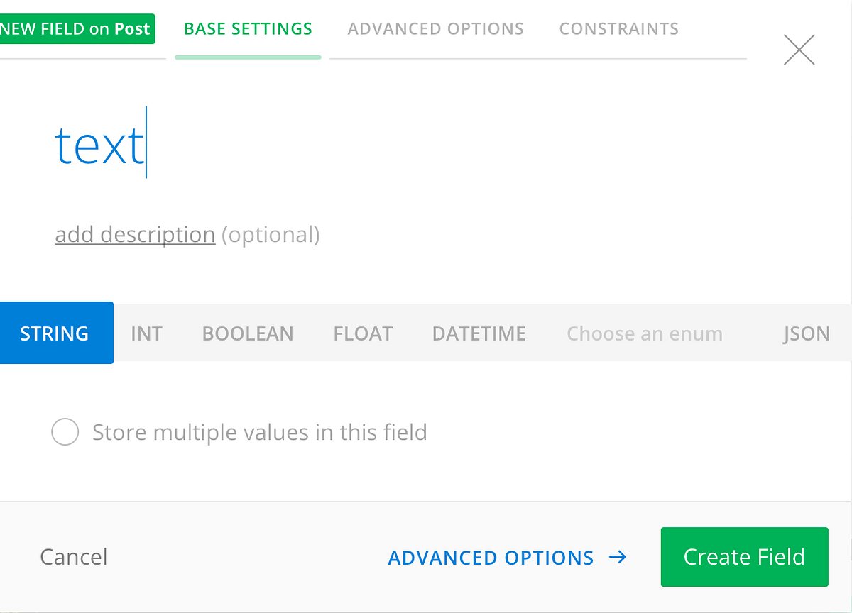Switch to the Base Settings tab
Viewport: 852px width, 613px height.
[x=248, y=29]
